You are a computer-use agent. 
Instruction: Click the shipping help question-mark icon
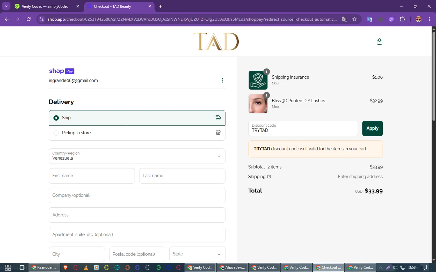coord(269,177)
